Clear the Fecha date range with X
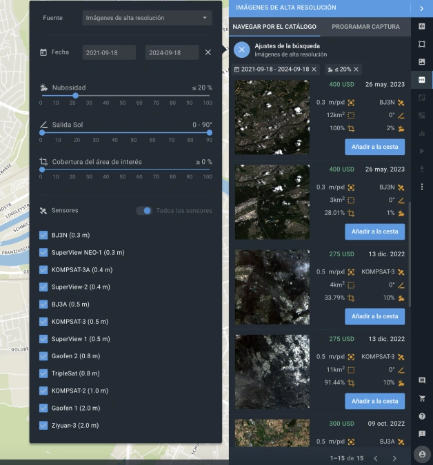The width and height of the screenshot is (433, 465). coord(208,52)
